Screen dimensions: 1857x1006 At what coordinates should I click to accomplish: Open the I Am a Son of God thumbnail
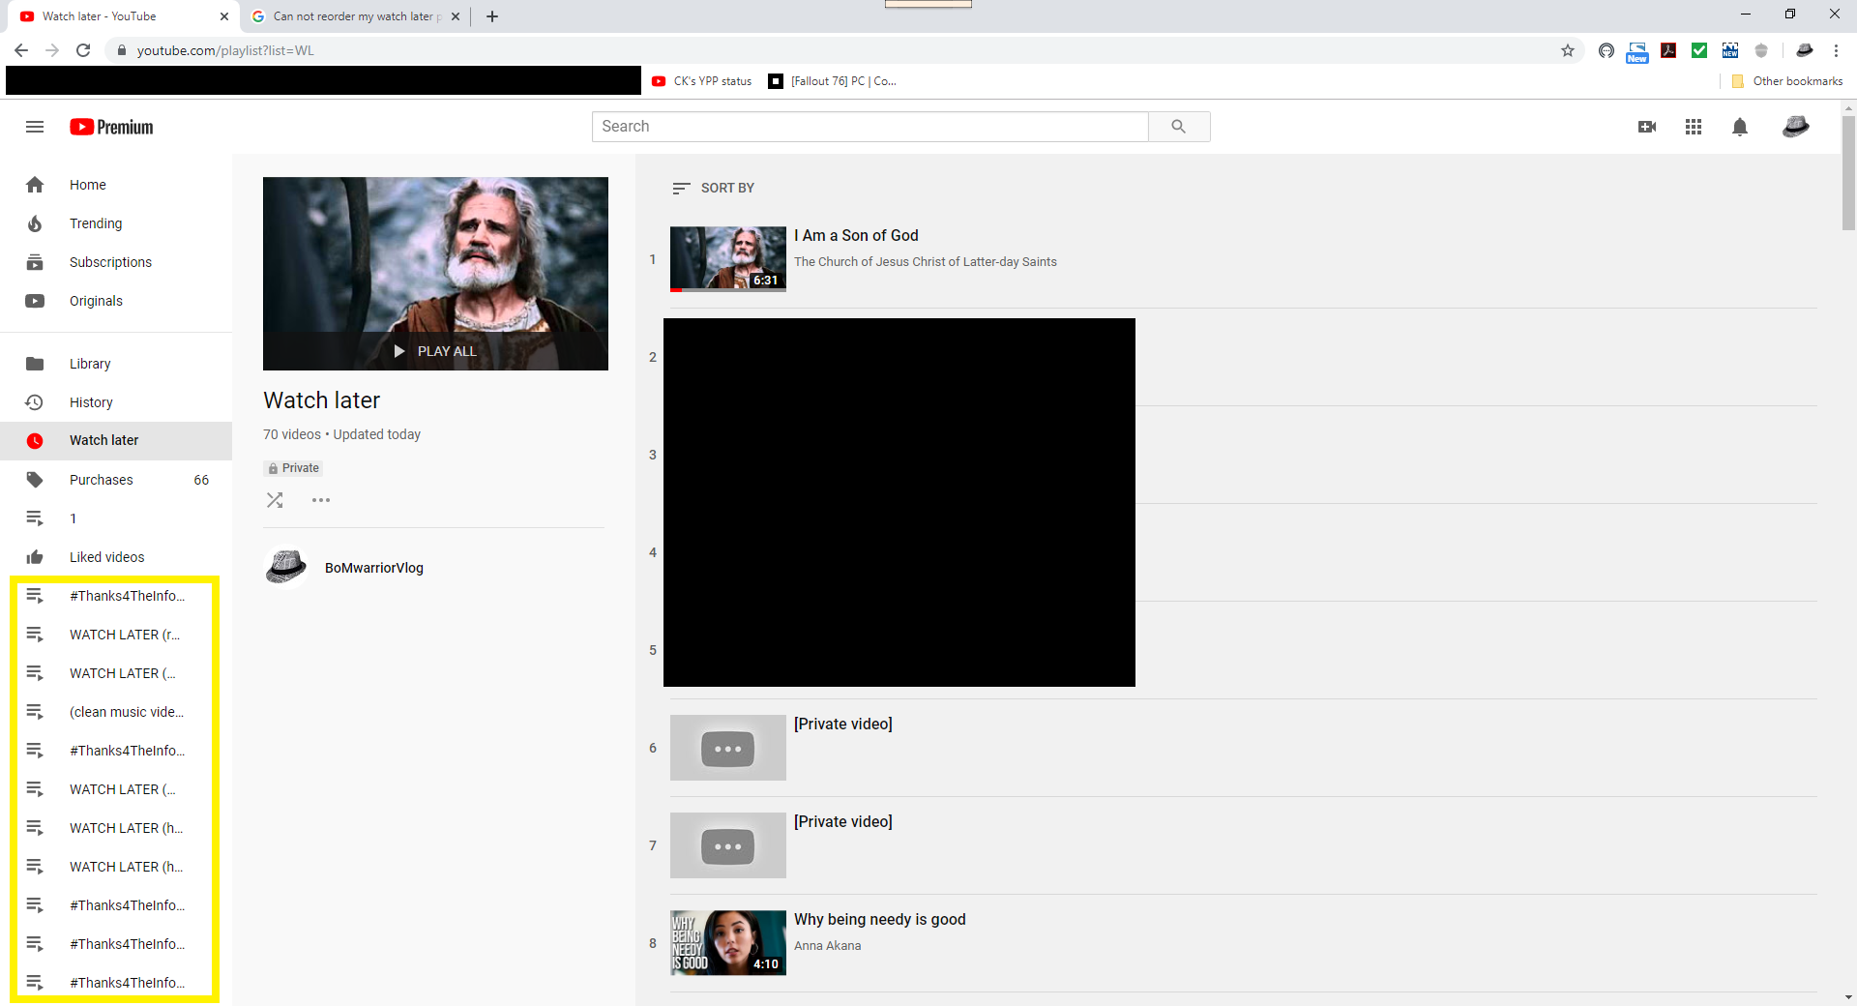tap(728, 259)
